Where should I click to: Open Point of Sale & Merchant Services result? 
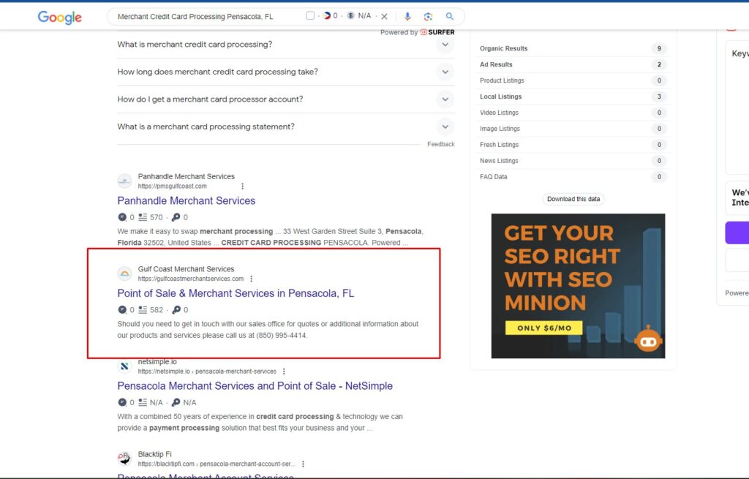click(236, 293)
